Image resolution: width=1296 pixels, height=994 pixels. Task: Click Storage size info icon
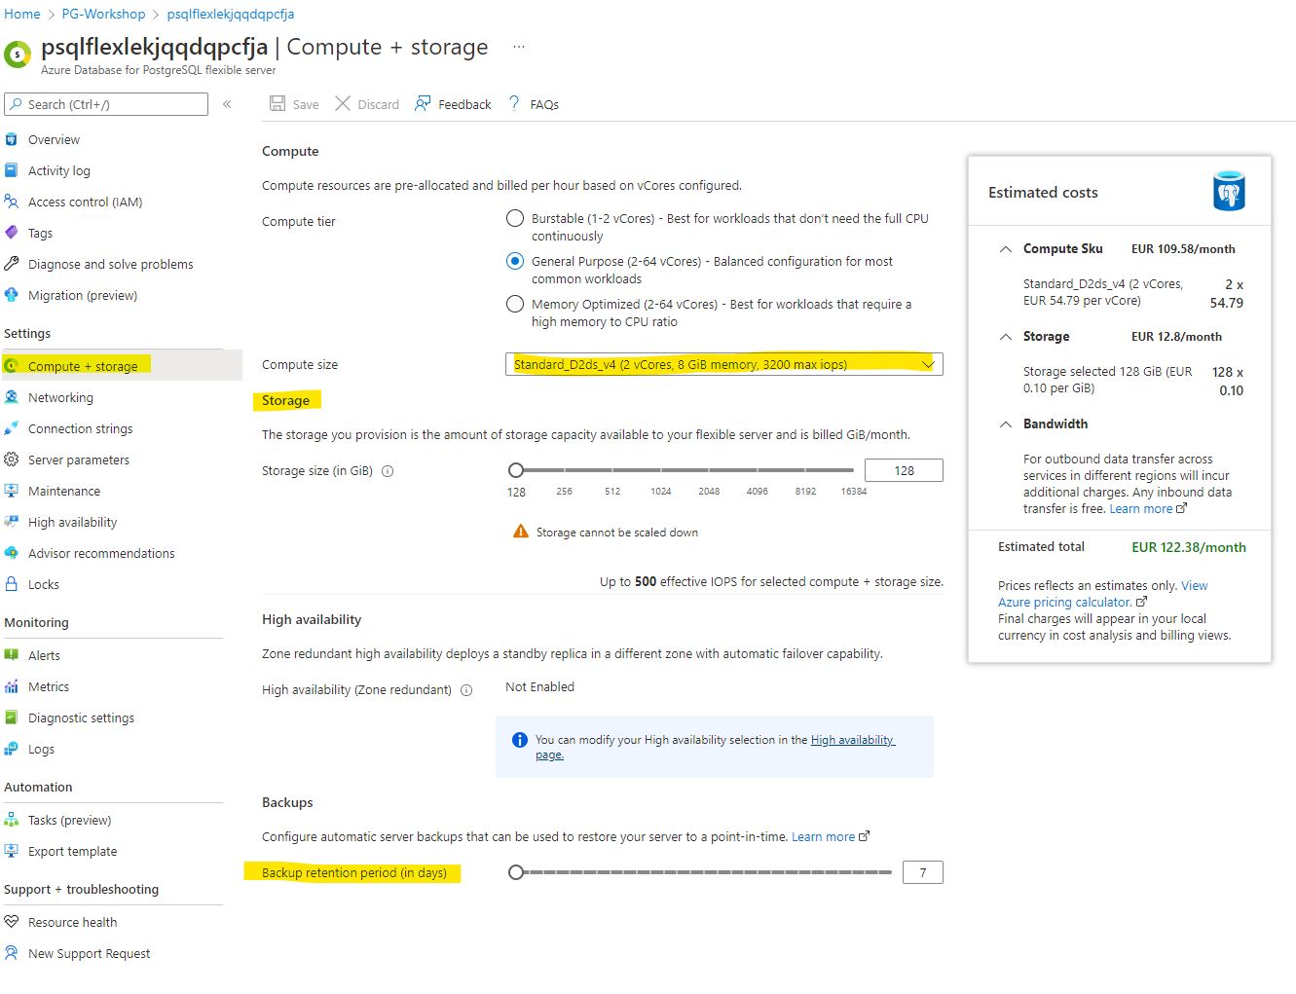388,471
